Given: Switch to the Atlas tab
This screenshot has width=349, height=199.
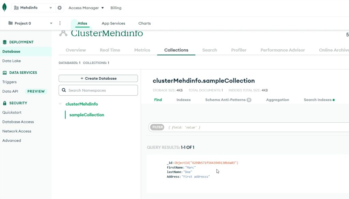Looking at the screenshot, I should [x=82, y=23].
